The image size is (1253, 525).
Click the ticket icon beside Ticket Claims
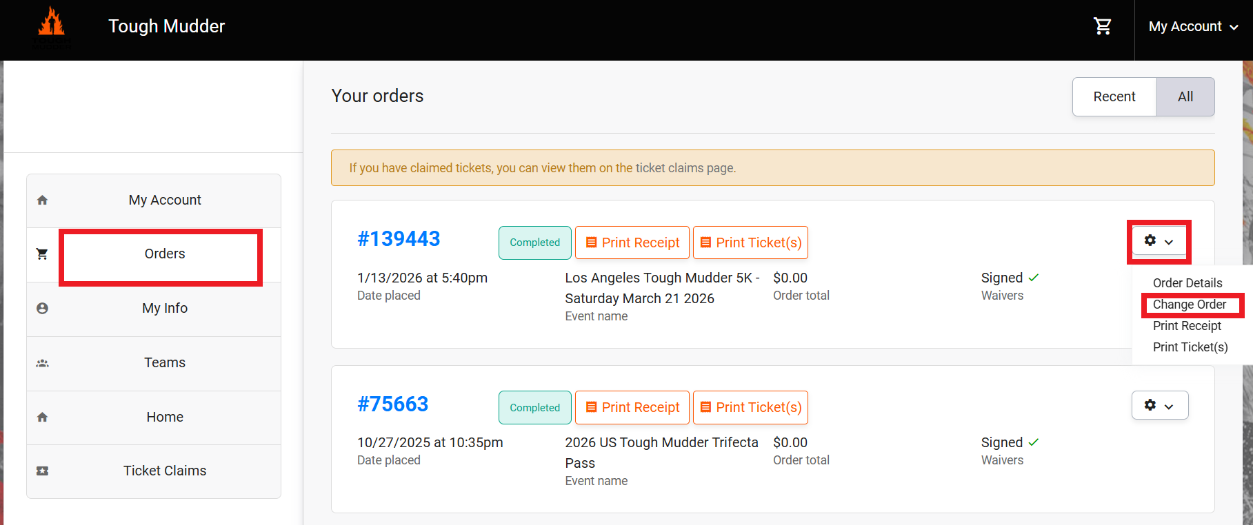[42, 471]
